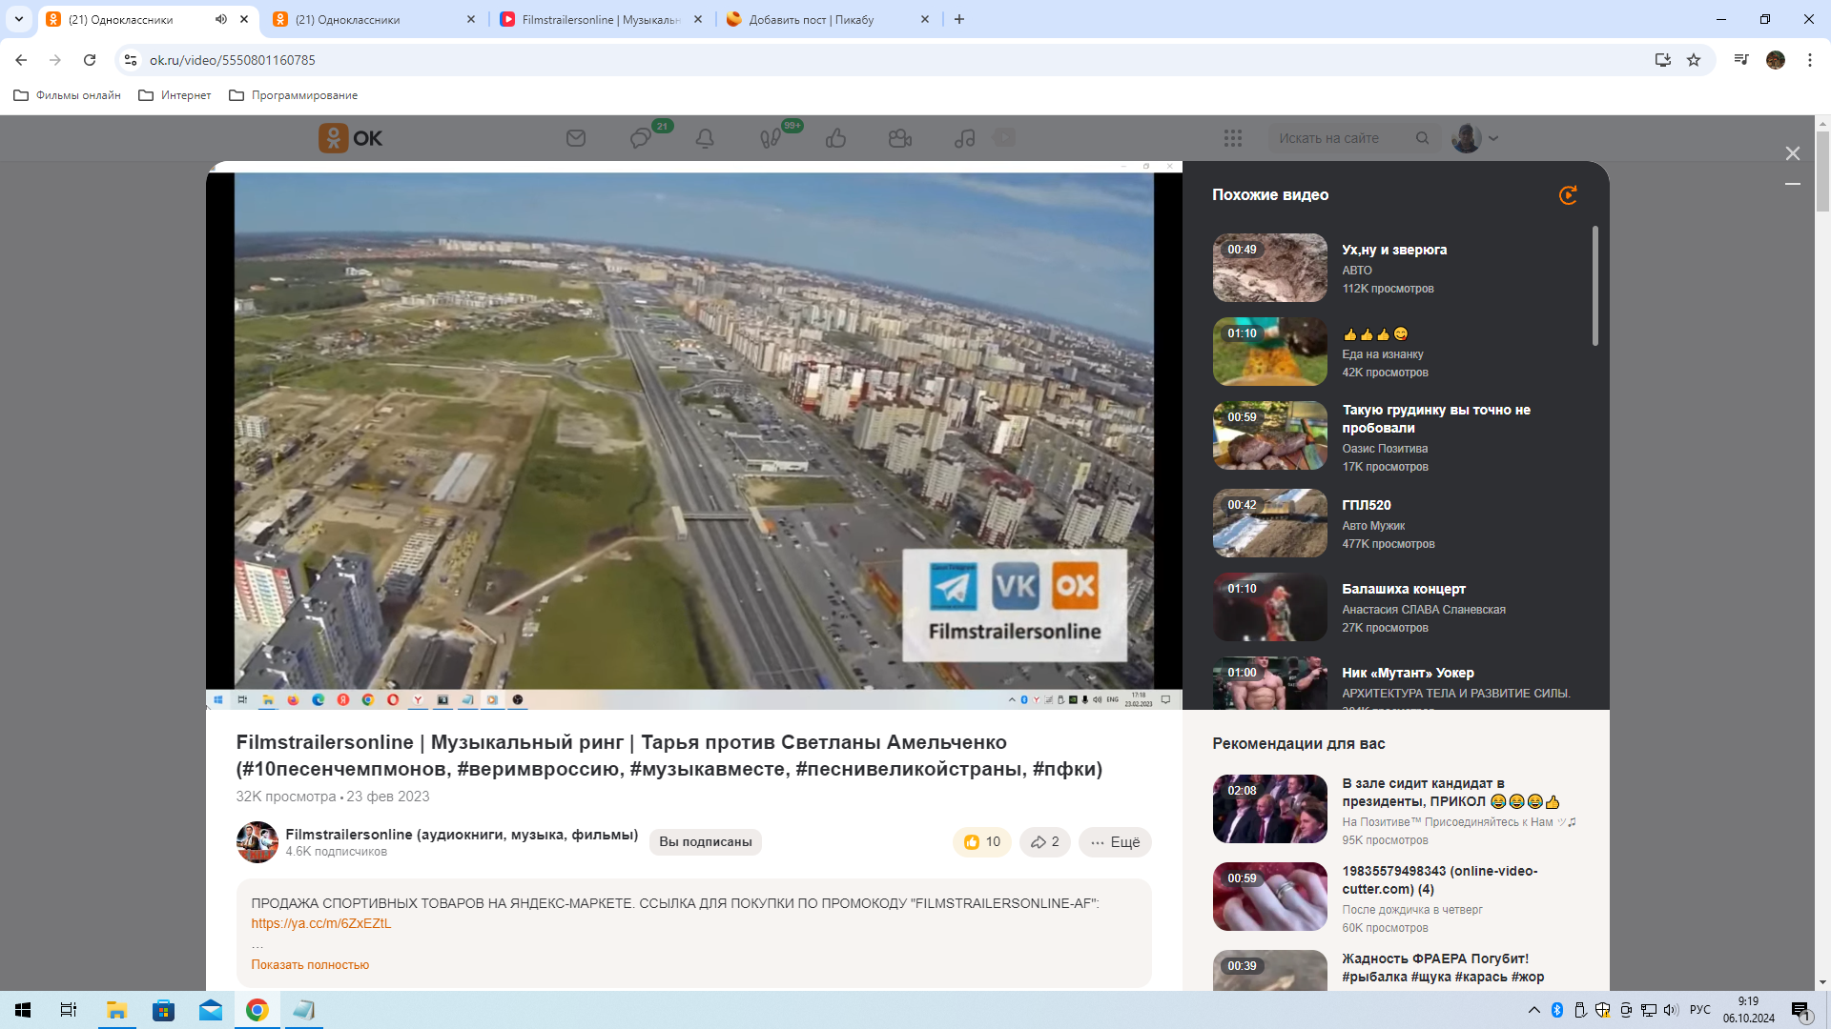The width and height of the screenshot is (1831, 1029).
Task: Open Еда на изнанку video thumbnail
Action: coord(1269,352)
